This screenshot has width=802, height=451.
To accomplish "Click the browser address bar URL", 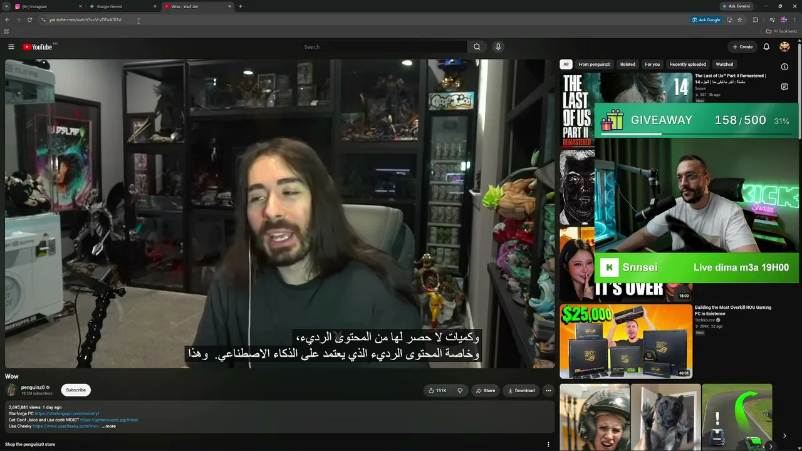I will pos(86,20).
